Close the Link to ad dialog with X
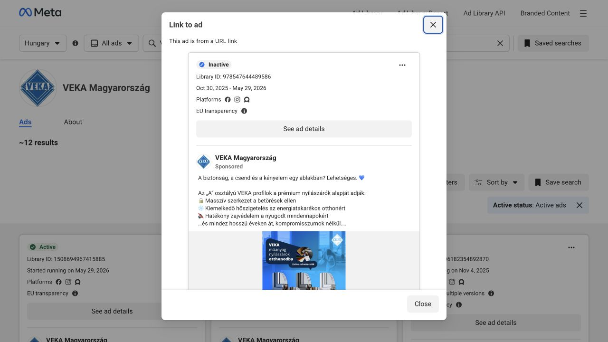Viewport: 608px width, 342px height. coord(433,25)
